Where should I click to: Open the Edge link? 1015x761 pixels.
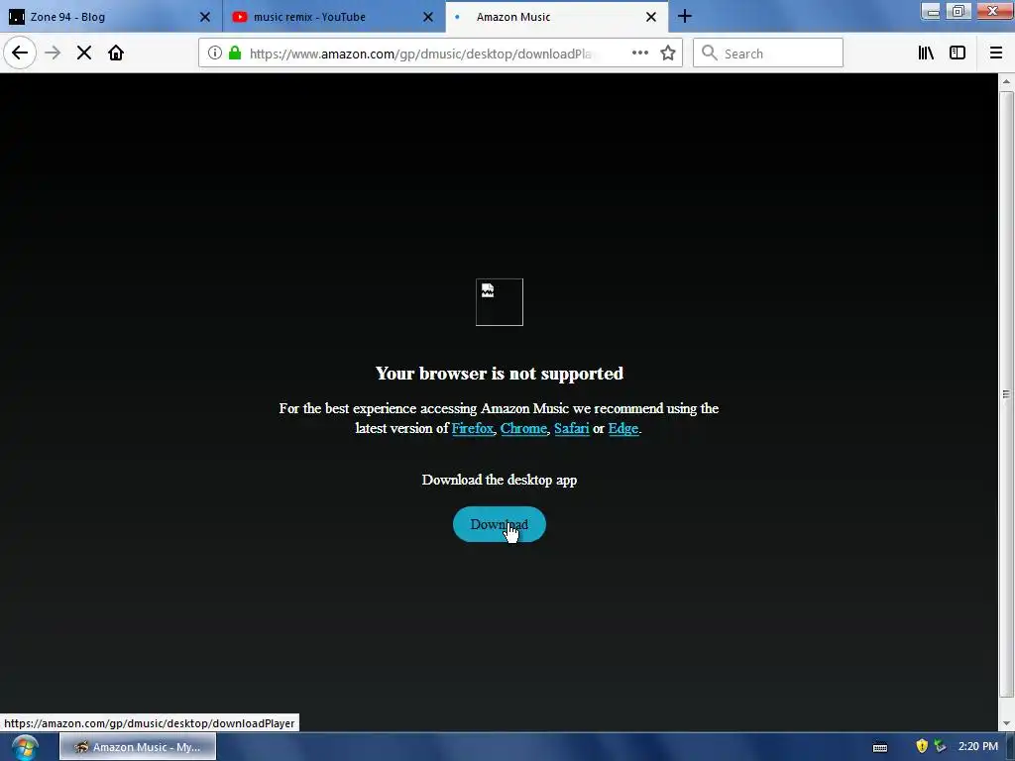point(623,428)
